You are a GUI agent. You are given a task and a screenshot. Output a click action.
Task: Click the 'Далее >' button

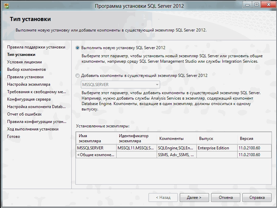[194, 197]
